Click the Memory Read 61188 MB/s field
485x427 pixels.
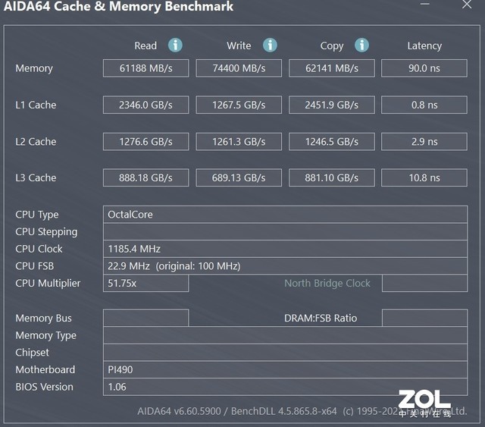click(x=145, y=68)
